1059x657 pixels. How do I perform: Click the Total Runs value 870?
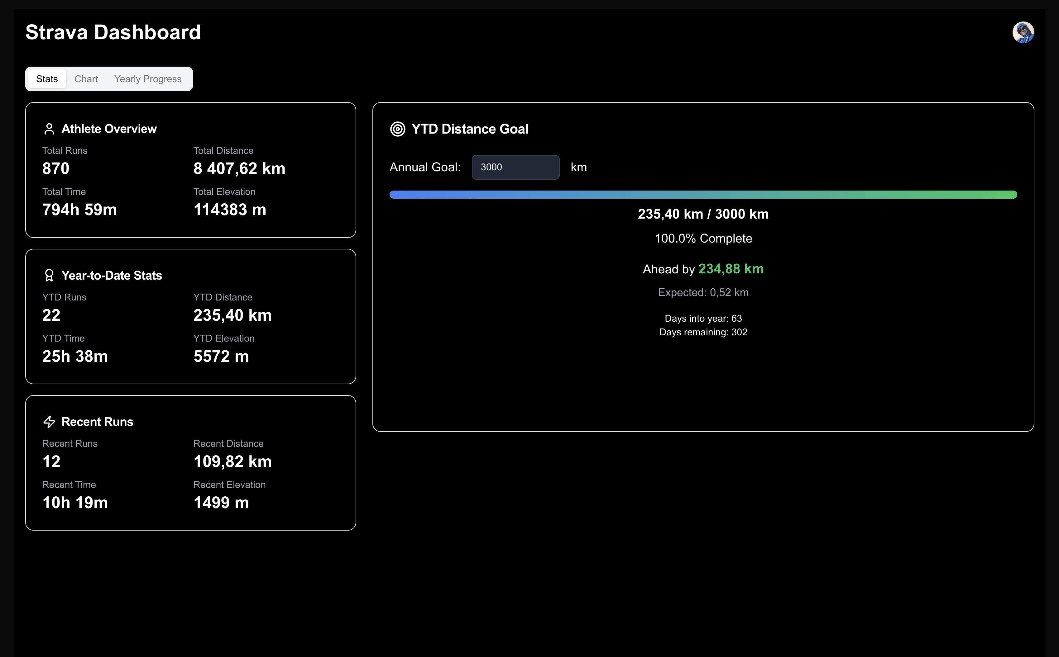click(56, 168)
